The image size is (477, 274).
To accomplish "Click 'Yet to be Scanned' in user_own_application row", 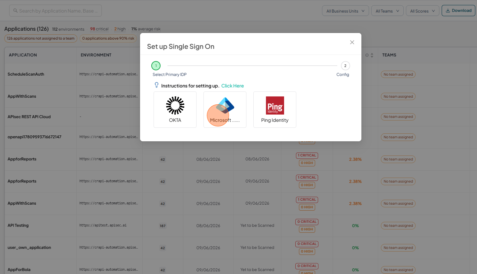I will 257,248.
